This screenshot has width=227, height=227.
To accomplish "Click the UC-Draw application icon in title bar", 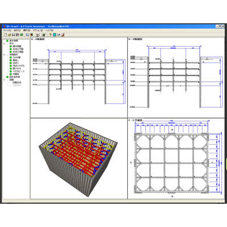I will (x=3, y=26).
